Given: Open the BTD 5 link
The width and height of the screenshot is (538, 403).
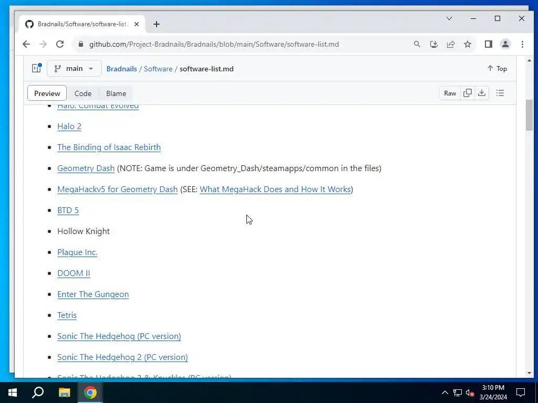Looking at the screenshot, I should (68, 210).
